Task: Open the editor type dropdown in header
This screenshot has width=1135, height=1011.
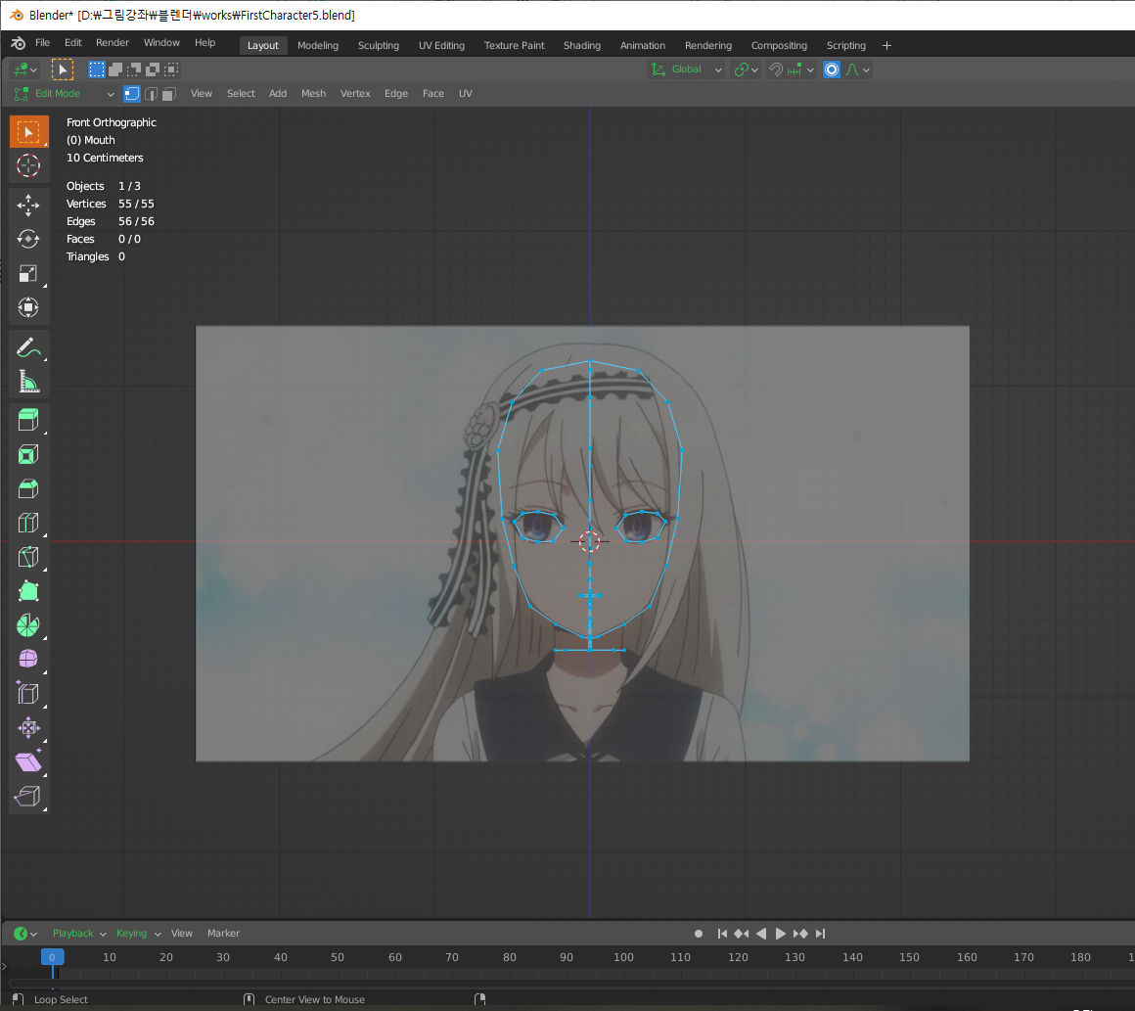Action: point(24,69)
